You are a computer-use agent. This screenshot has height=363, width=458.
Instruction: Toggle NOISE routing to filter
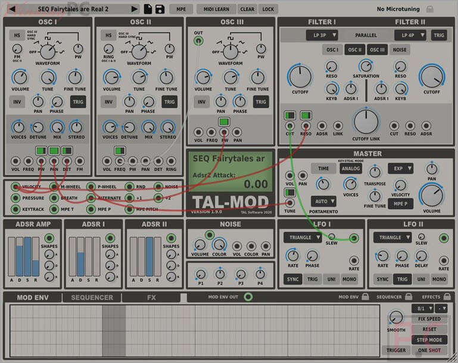pos(399,50)
